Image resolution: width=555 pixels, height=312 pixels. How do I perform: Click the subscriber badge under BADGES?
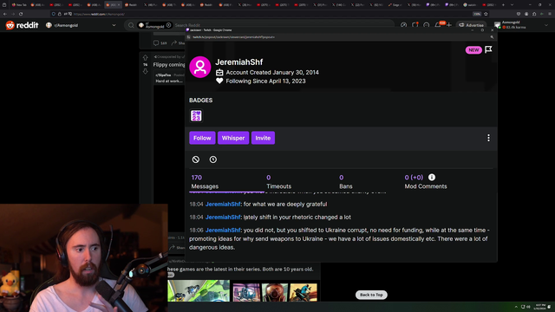click(x=196, y=115)
